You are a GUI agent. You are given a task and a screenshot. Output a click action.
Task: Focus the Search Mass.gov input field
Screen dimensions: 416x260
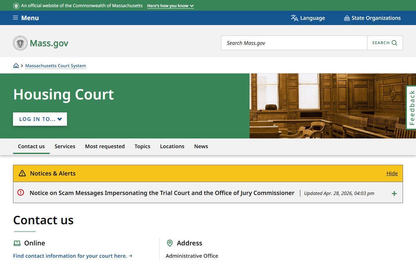[x=294, y=43]
